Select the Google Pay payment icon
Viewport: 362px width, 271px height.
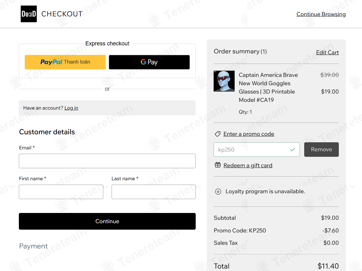tap(149, 62)
